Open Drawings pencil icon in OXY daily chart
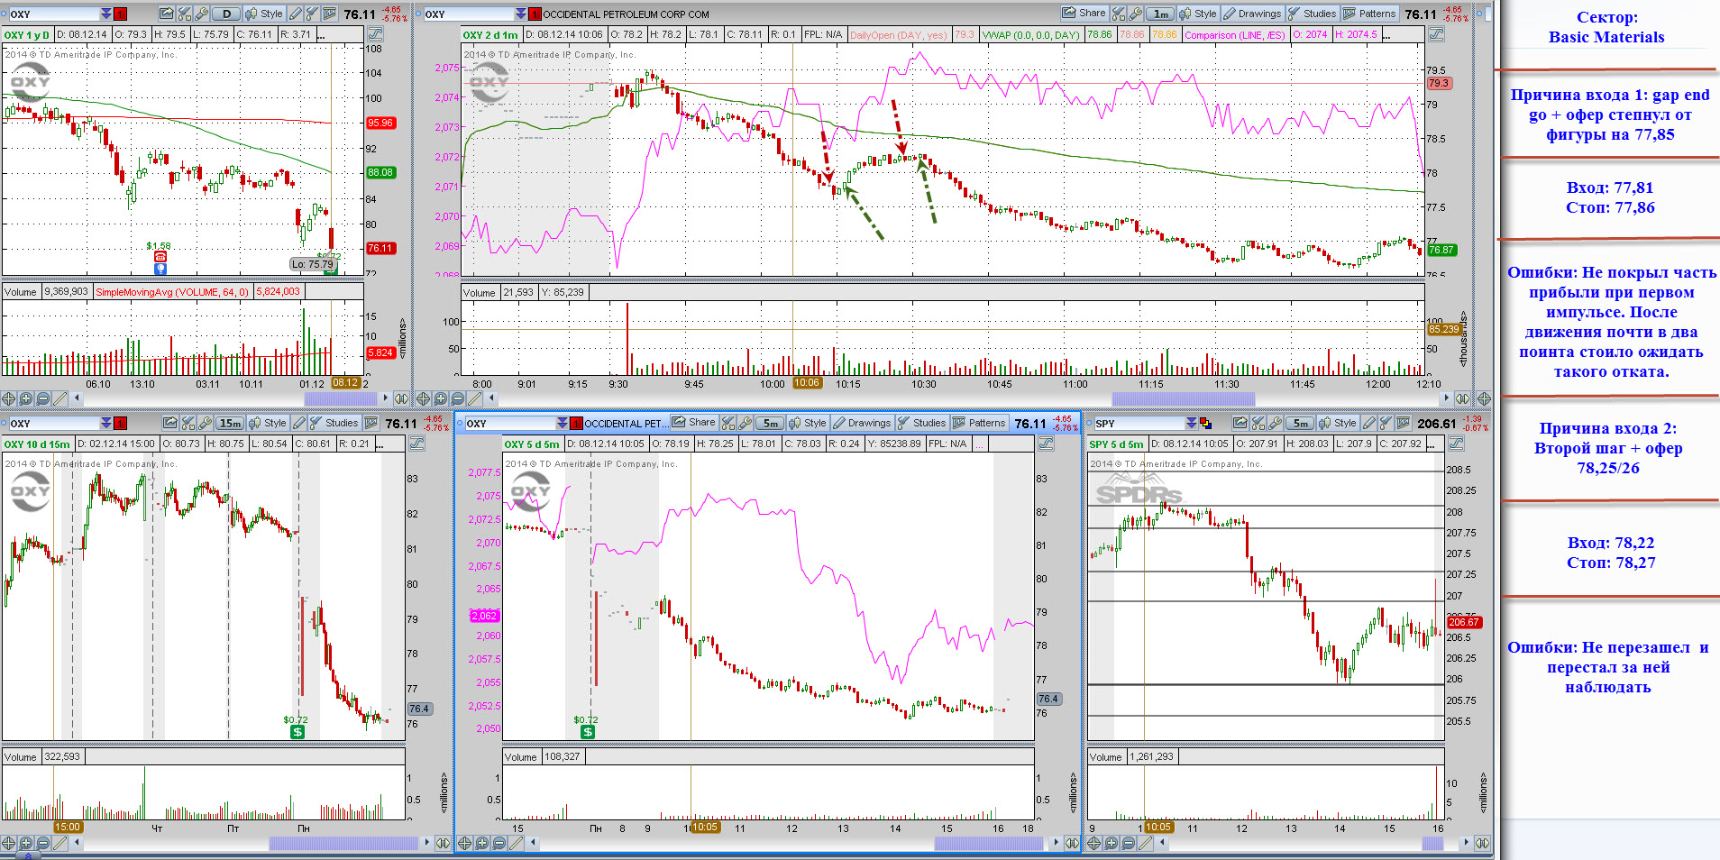 [x=296, y=14]
